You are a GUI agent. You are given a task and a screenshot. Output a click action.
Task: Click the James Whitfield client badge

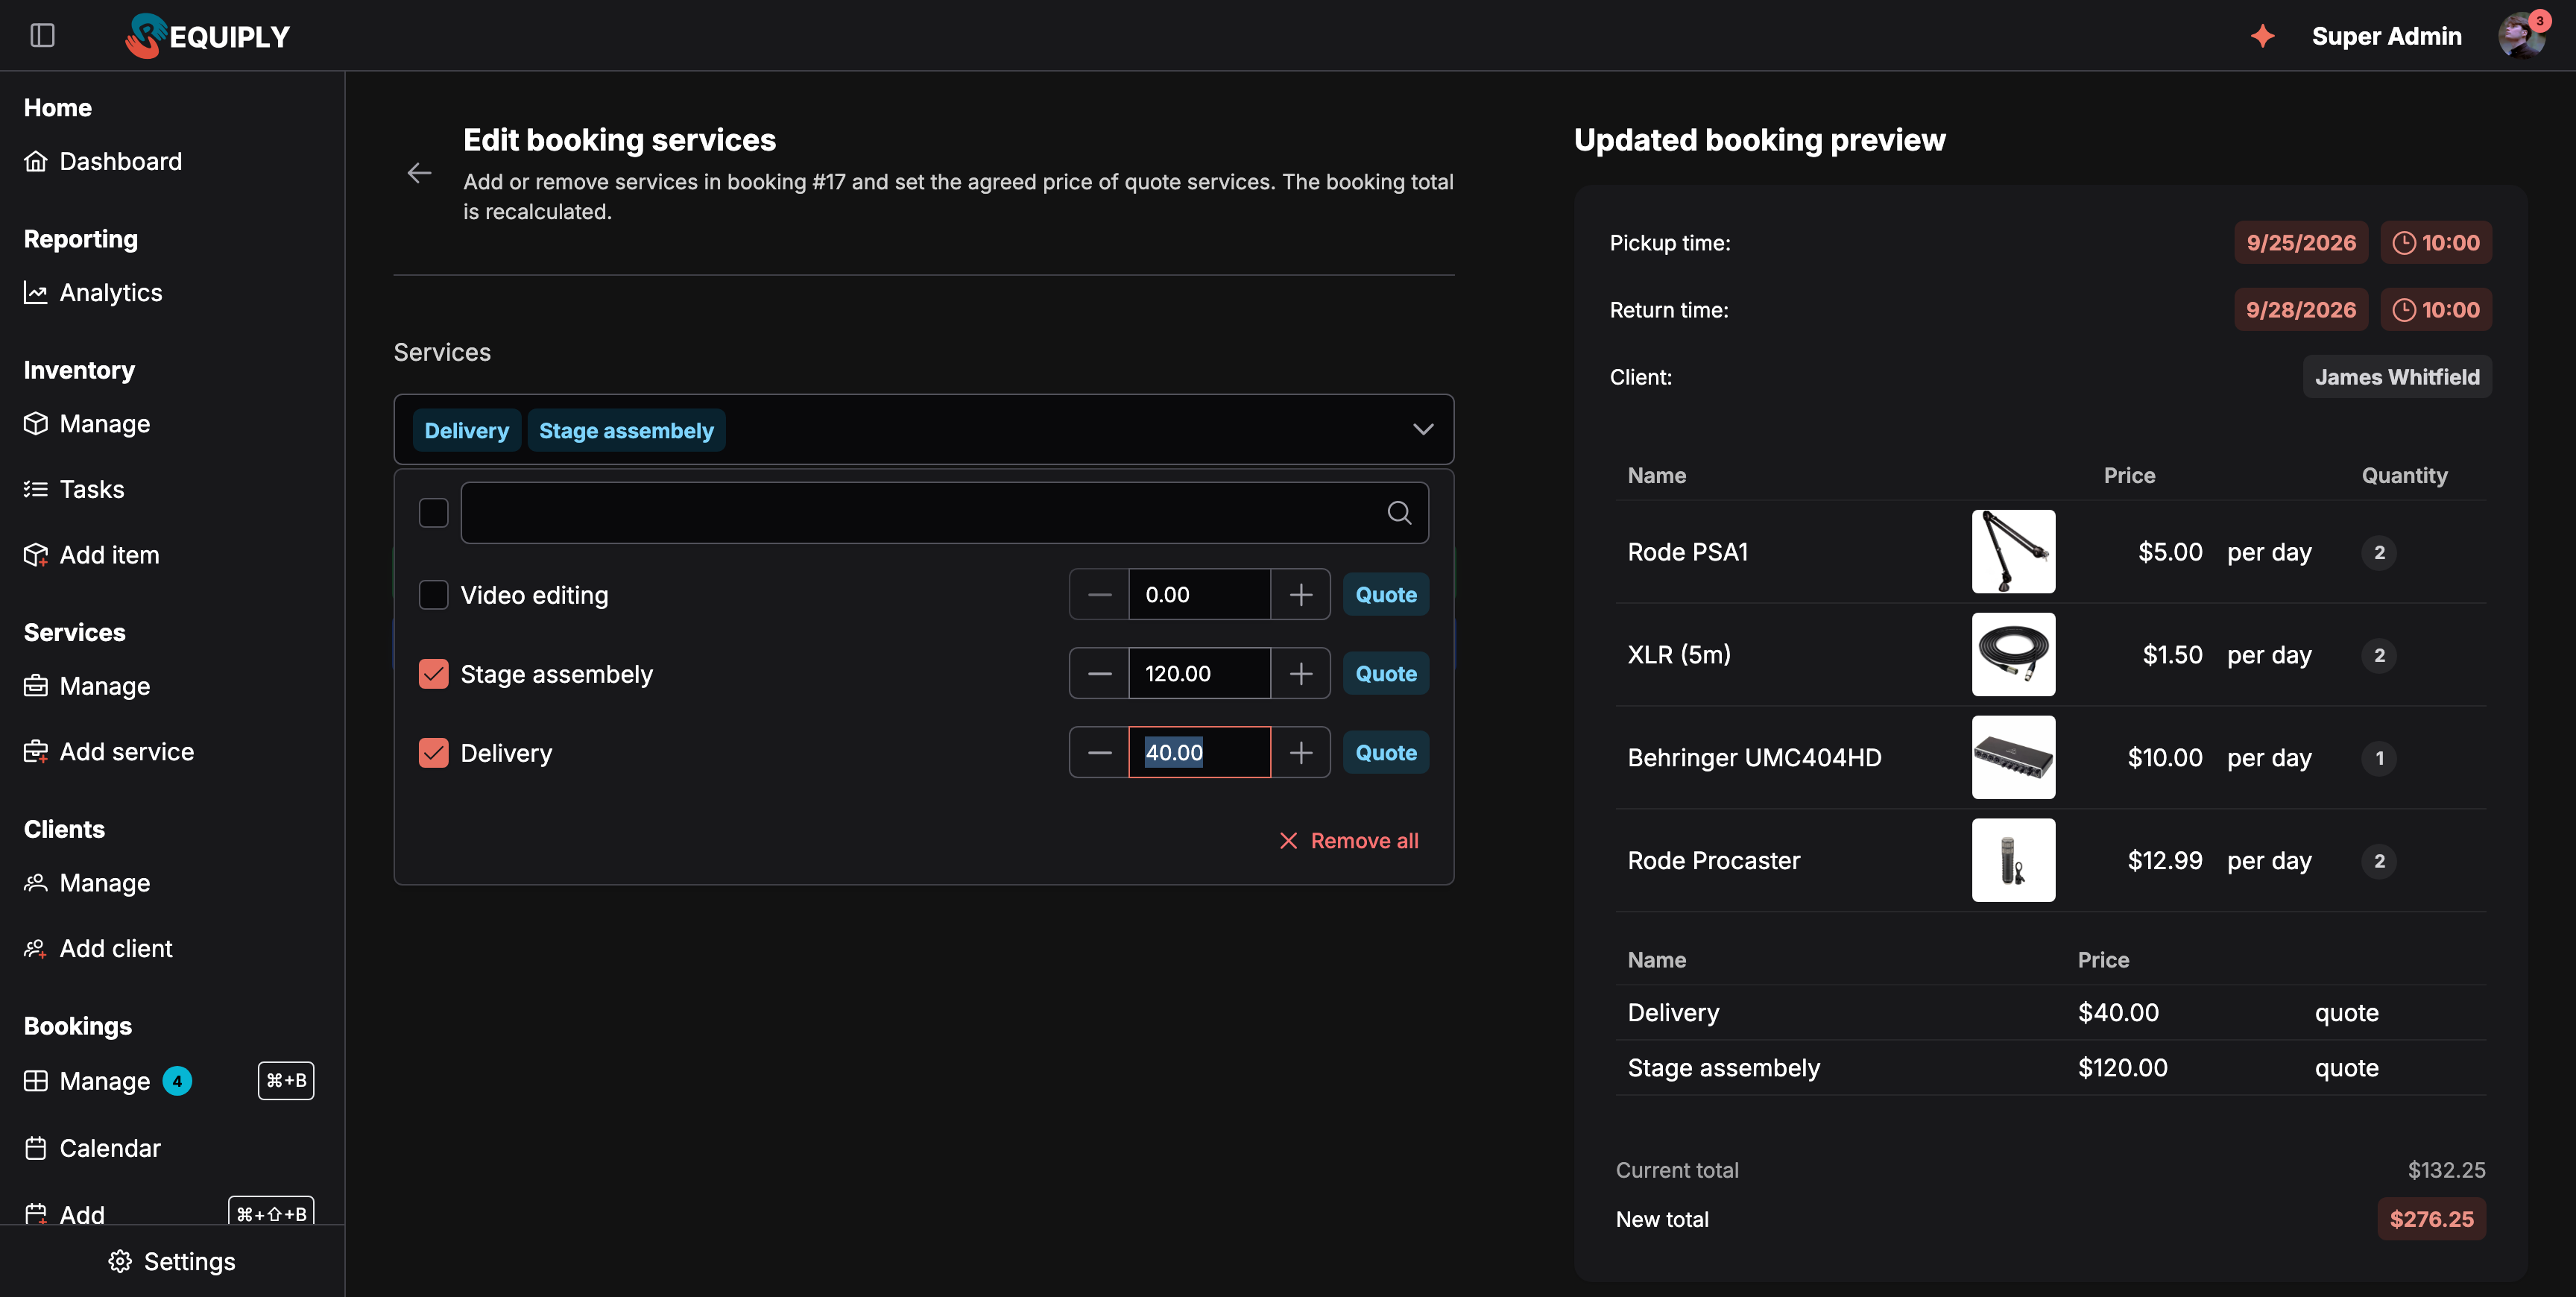tap(2397, 377)
